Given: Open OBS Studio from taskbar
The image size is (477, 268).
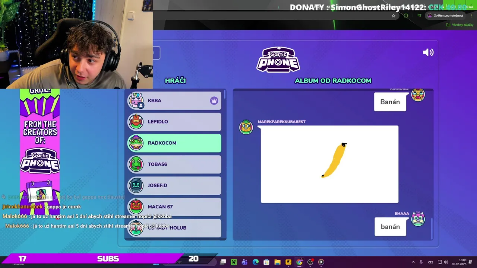Looking at the screenshot, I should tap(310, 262).
